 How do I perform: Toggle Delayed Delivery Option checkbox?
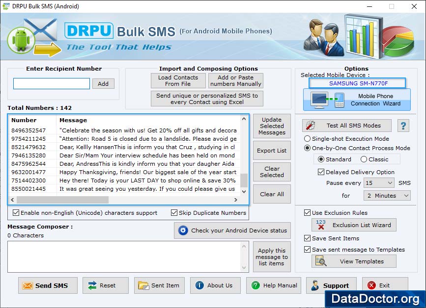[321, 172]
